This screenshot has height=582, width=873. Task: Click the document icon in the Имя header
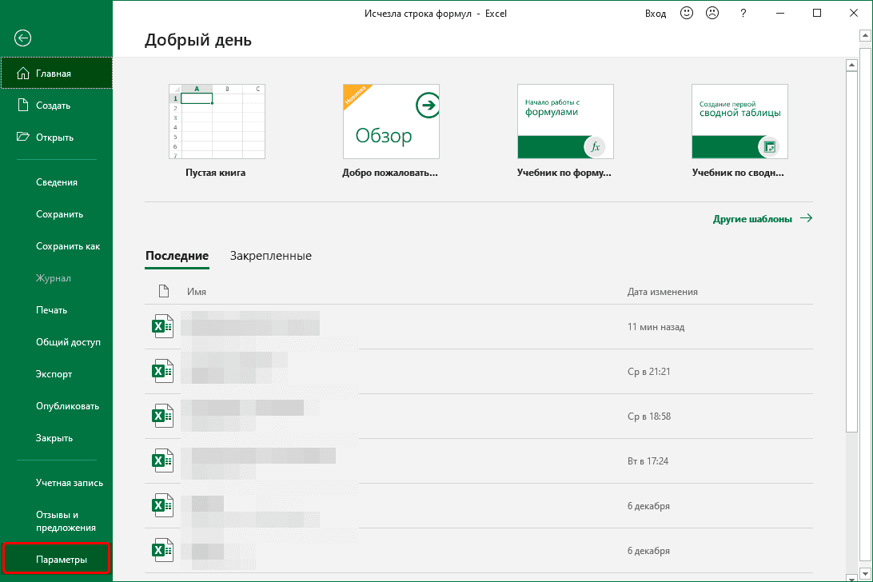click(163, 291)
